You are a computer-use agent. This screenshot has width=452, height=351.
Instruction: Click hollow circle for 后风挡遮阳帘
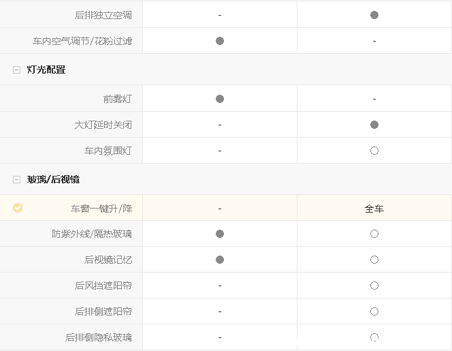[x=374, y=286]
